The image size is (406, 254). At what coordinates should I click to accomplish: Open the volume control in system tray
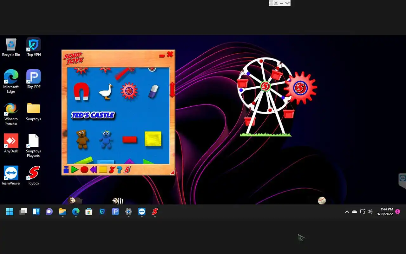coord(370,212)
